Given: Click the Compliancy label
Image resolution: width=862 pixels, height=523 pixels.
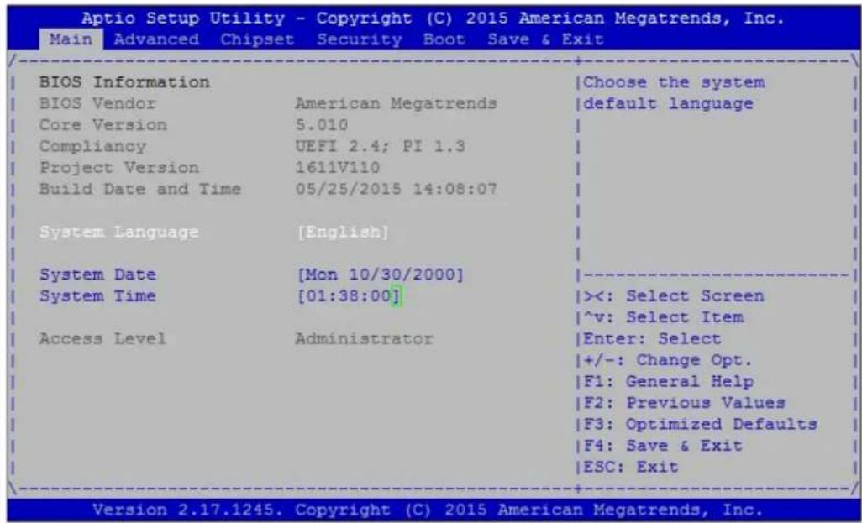Looking at the screenshot, I should pos(92,147).
